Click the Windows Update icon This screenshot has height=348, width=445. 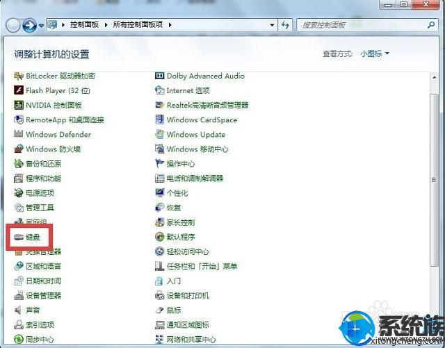point(159,135)
